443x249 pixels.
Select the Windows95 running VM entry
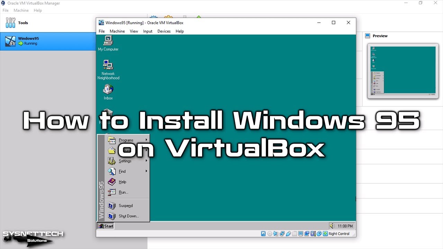tap(48, 41)
